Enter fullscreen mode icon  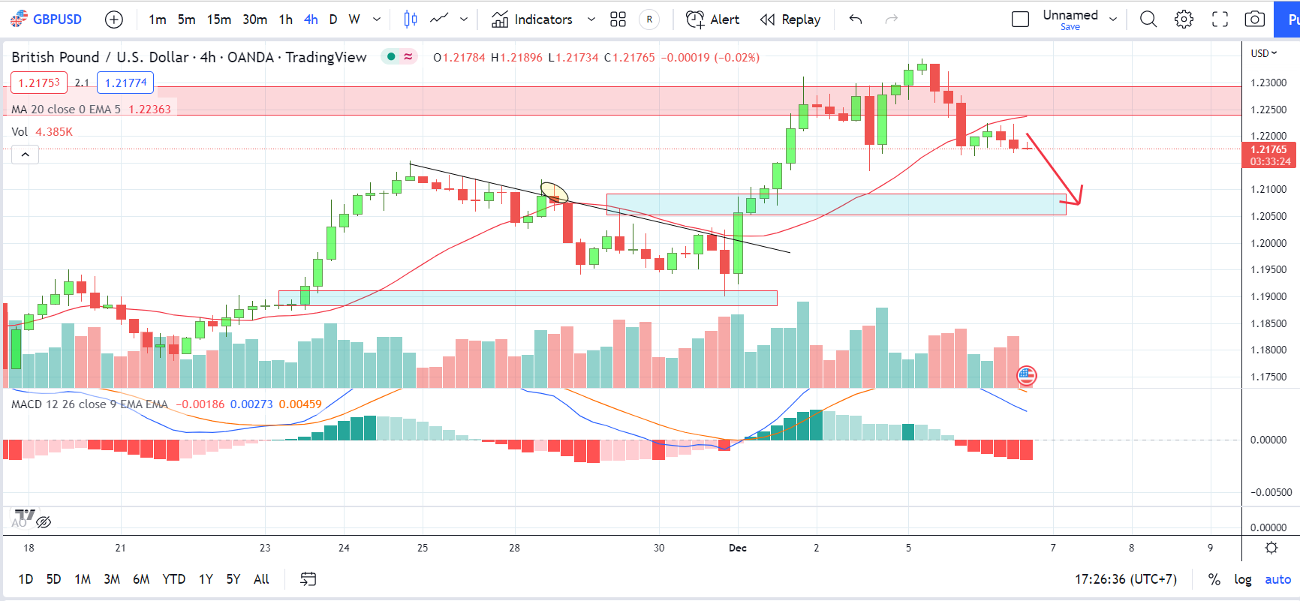[1220, 20]
